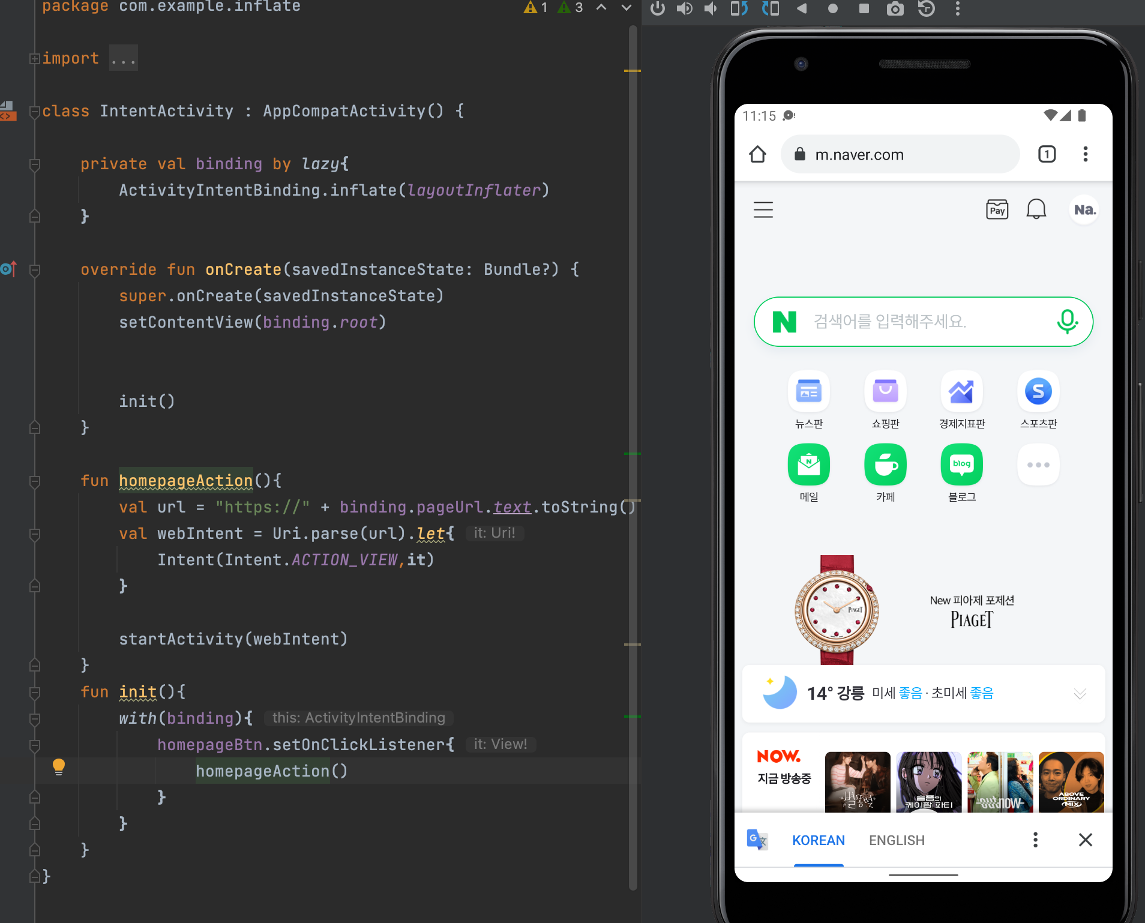Open the first NOW broadcast thumbnail
The height and width of the screenshot is (923, 1145).
point(858,782)
